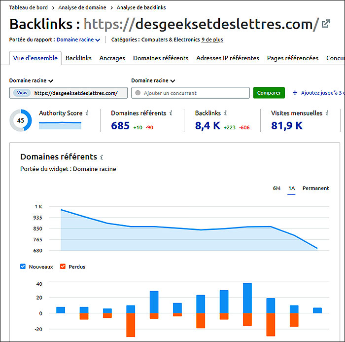Click Analyse de backlinks breadcrumb
Viewport: 345px width, 342px height.
[141, 7]
